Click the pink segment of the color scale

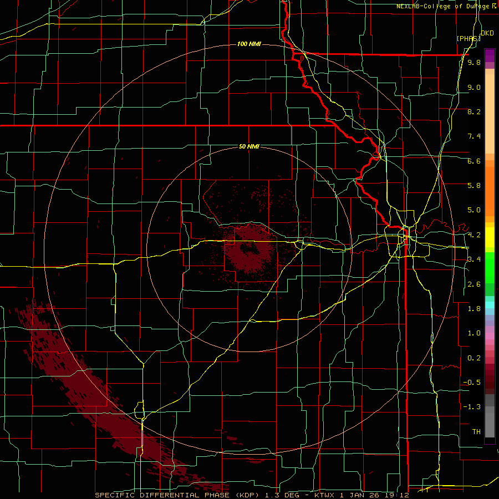(x=490, y=336)
